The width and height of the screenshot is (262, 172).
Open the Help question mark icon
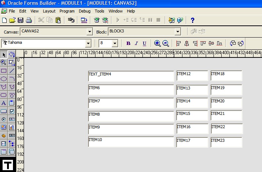(x=192, y=20)
